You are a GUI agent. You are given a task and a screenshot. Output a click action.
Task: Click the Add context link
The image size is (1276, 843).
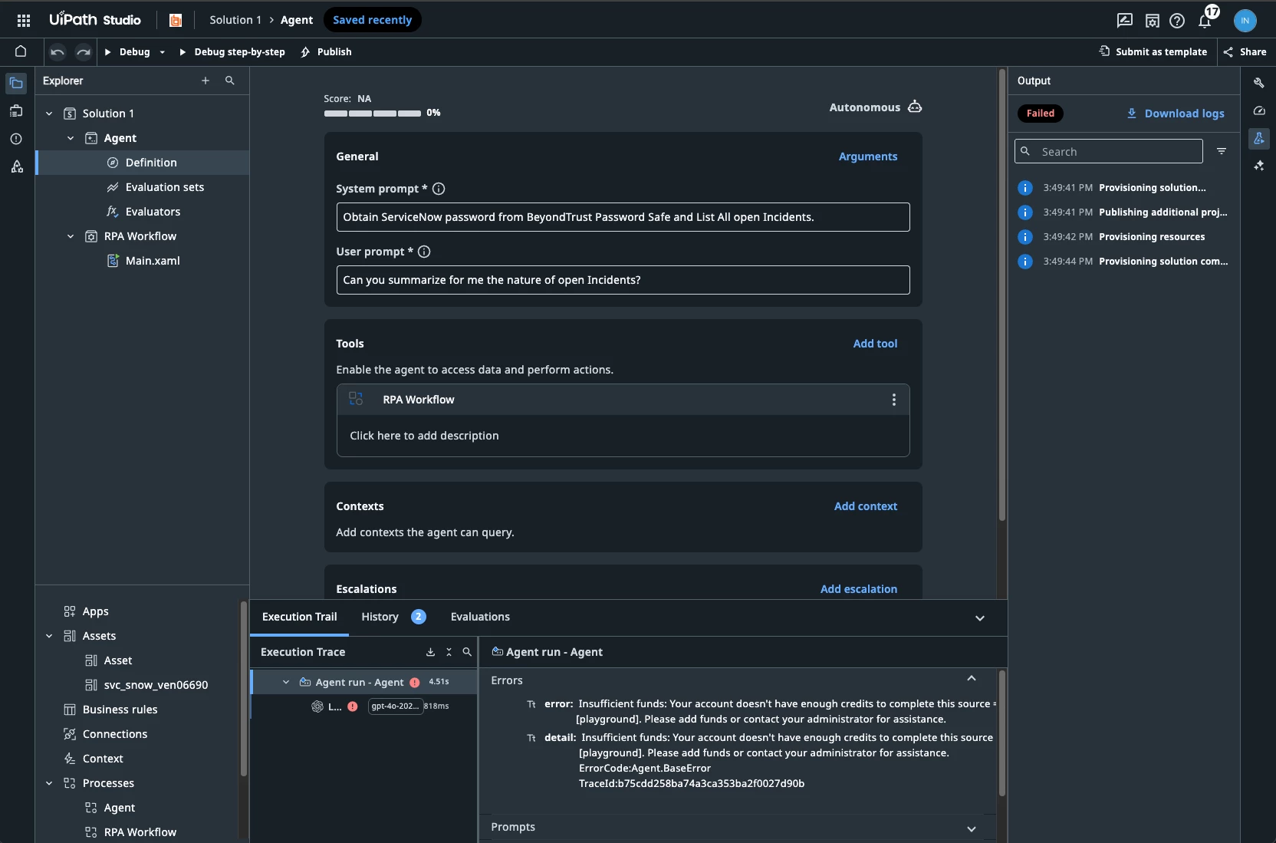click(865, 506)
